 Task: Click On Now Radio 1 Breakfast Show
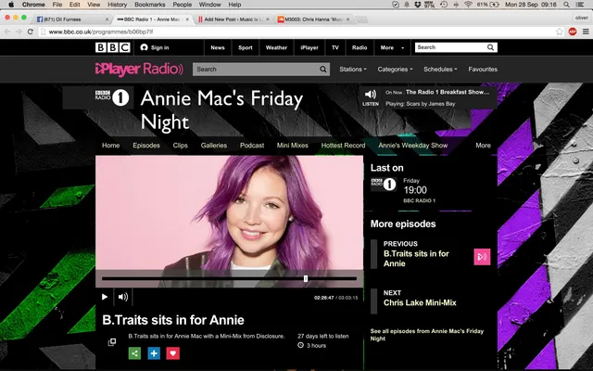(x=437, y=92)
